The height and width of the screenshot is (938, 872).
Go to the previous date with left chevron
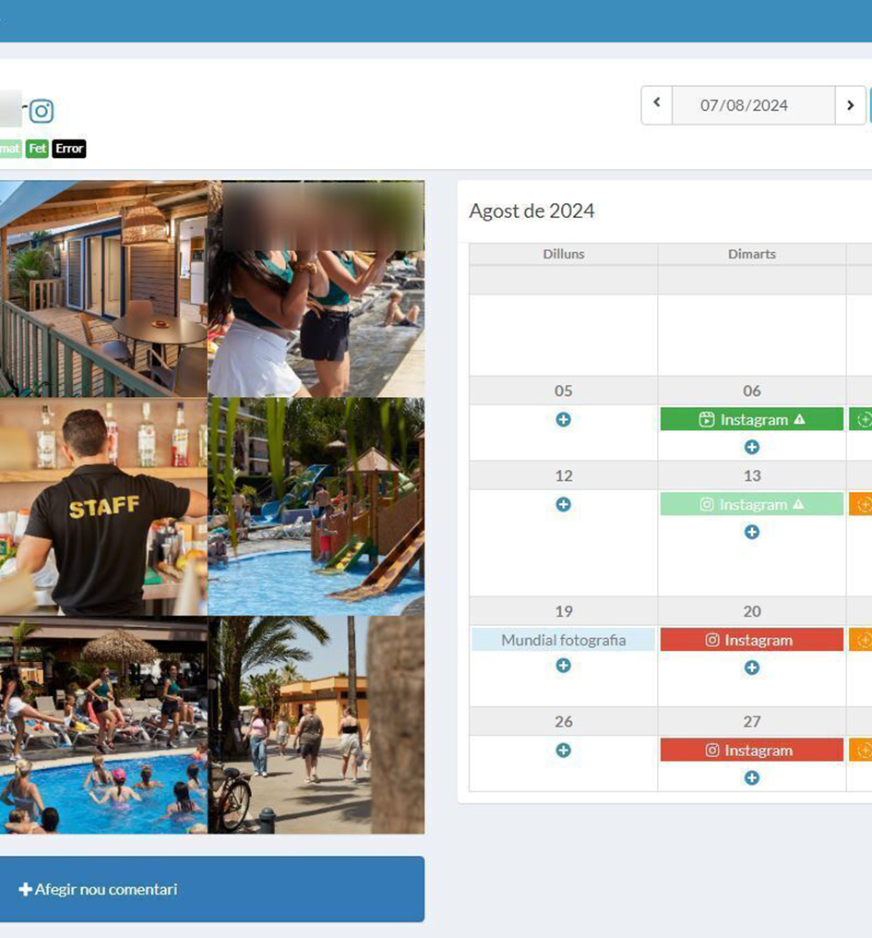657,104
